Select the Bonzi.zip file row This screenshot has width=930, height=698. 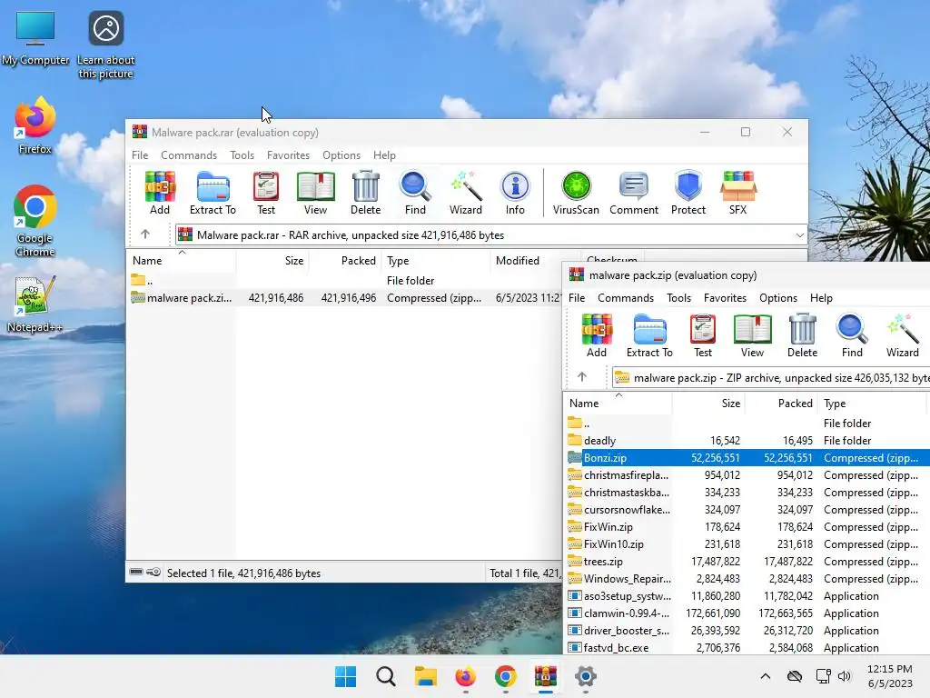pyautogui.click(x=747, y=458)
